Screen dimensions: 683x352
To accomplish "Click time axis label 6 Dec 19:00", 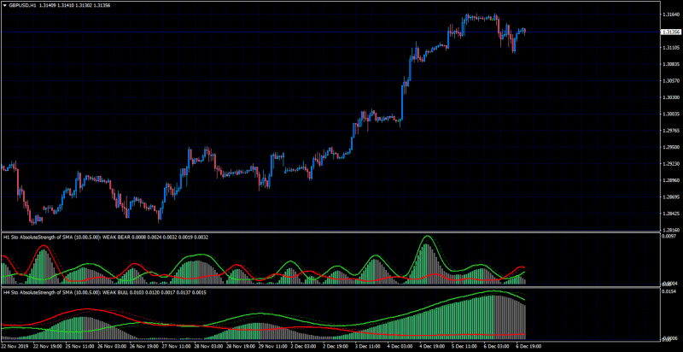I will (x=529, y=346).
